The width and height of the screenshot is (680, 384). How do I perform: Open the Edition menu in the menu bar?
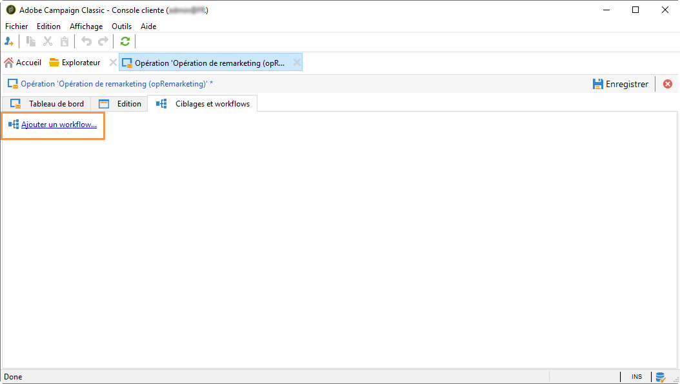(x=48, y=26)
